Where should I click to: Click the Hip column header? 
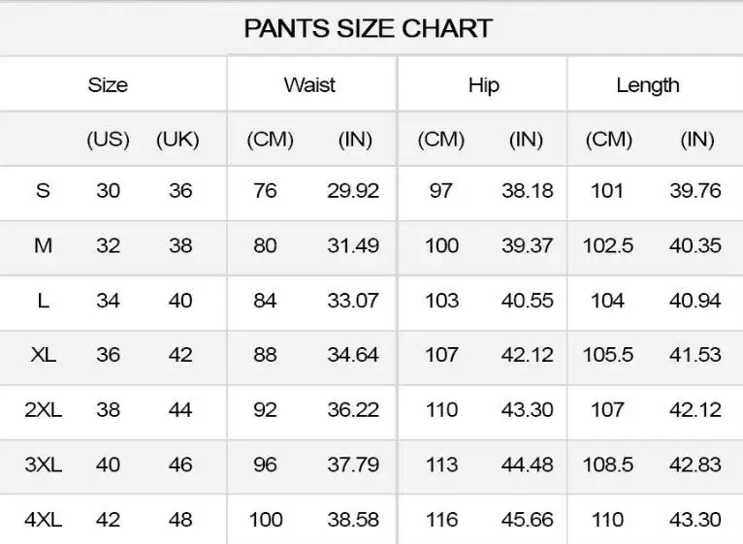click(484, 85)
